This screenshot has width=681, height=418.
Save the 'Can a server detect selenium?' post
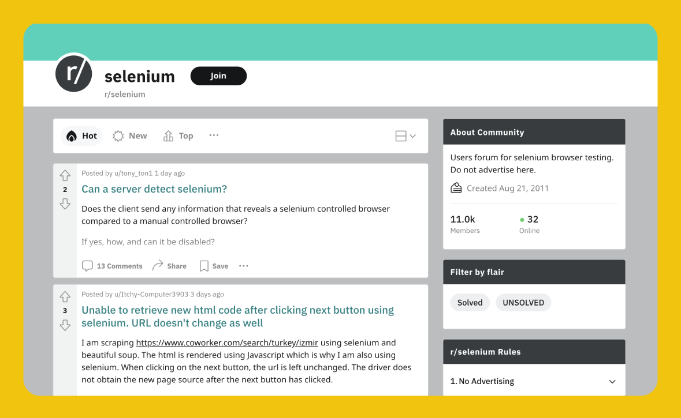point(204,265)
